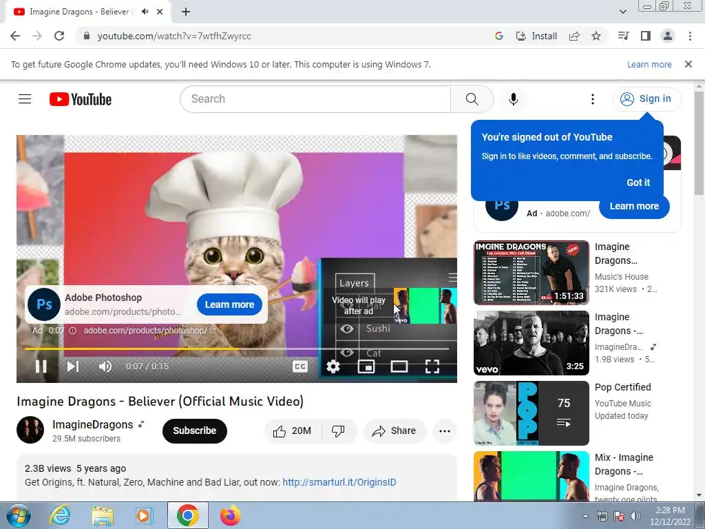
Task: Open adobe.com/products/photoshop ad link
Action: [x=149, y=331]
